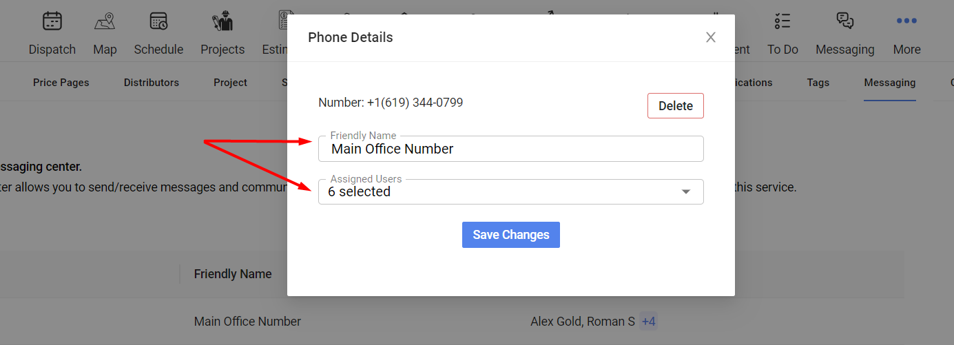Switch to the Distributors tab

click(152, 83)
